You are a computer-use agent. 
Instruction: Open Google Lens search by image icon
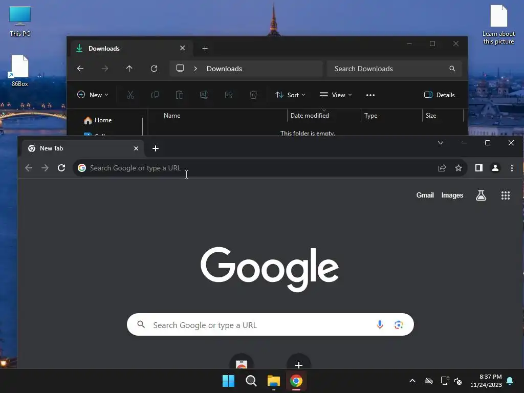(x=398, y=324)
